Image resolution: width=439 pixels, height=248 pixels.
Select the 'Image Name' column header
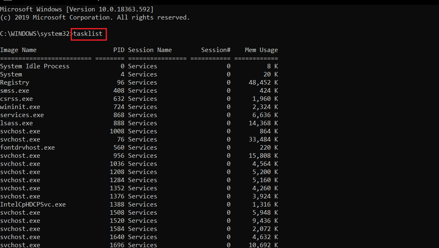pyautogui.click(x=18, y=50)
